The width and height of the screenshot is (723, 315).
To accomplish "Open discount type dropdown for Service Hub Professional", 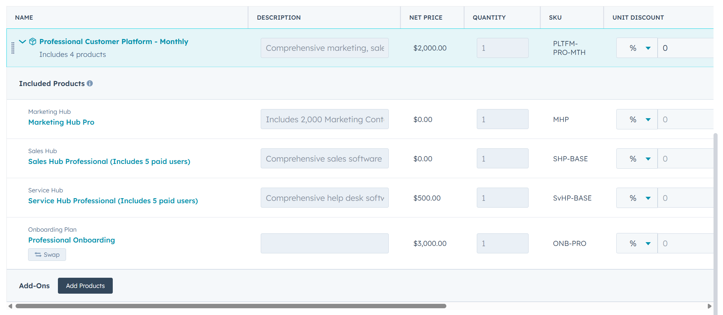I will coord(637,198).
